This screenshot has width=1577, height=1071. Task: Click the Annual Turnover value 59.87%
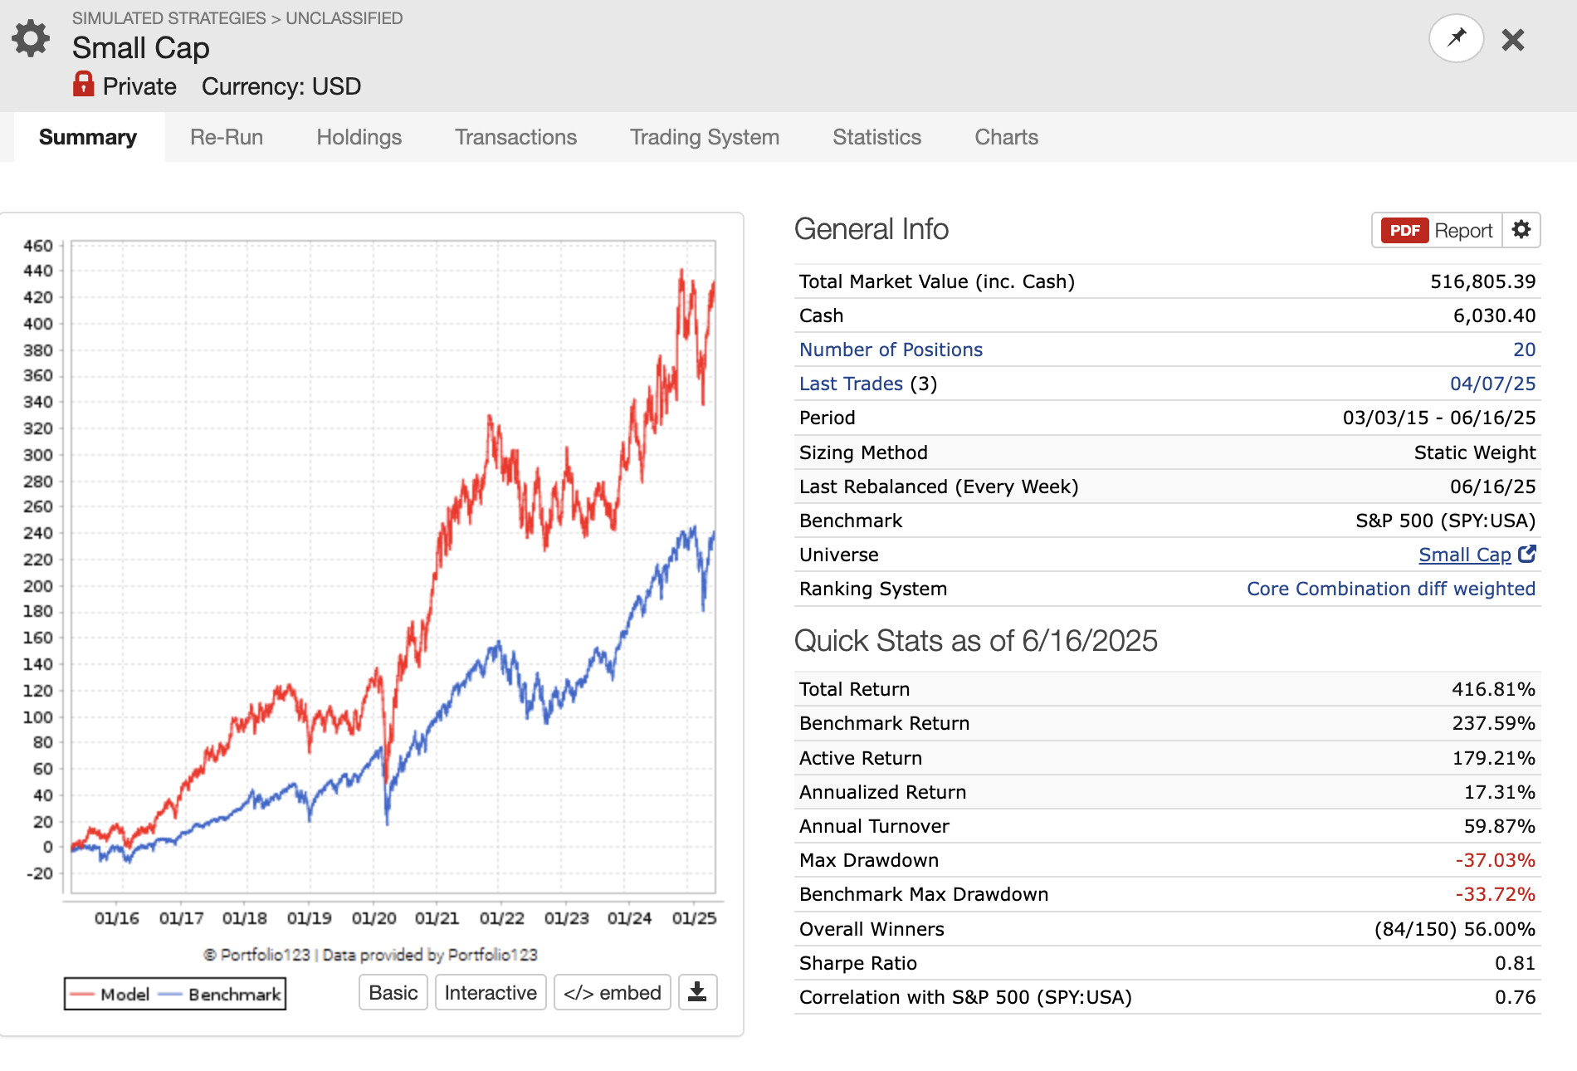(1499, 826)
